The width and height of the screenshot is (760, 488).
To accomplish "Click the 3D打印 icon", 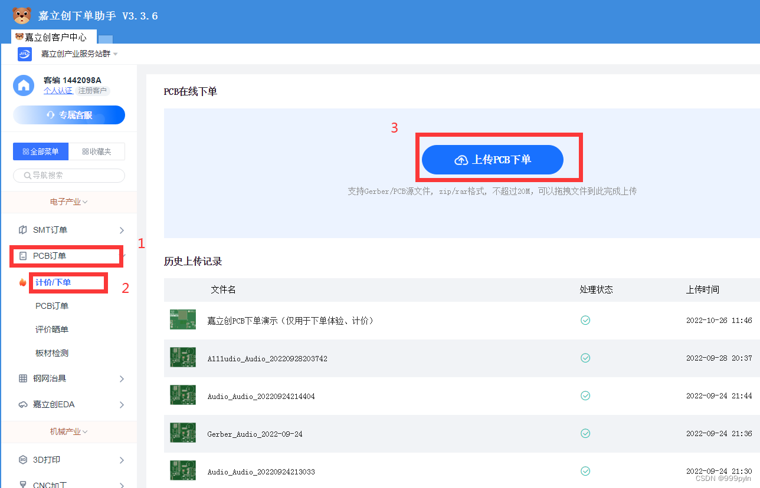I will pos(23,460).
